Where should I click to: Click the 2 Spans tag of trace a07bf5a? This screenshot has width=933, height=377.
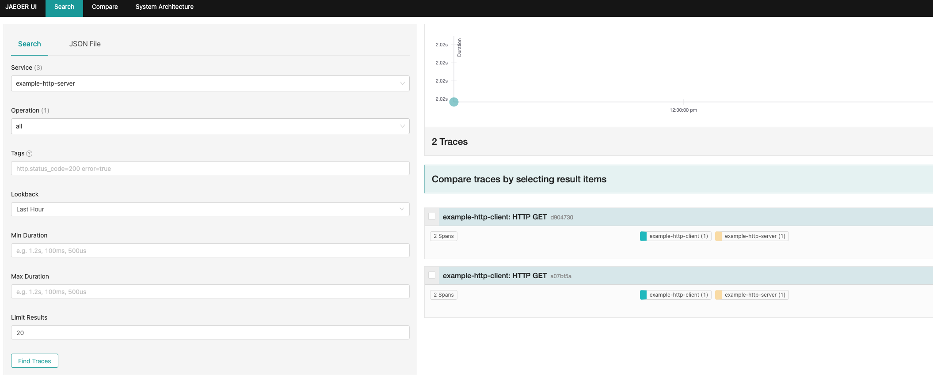444,295
